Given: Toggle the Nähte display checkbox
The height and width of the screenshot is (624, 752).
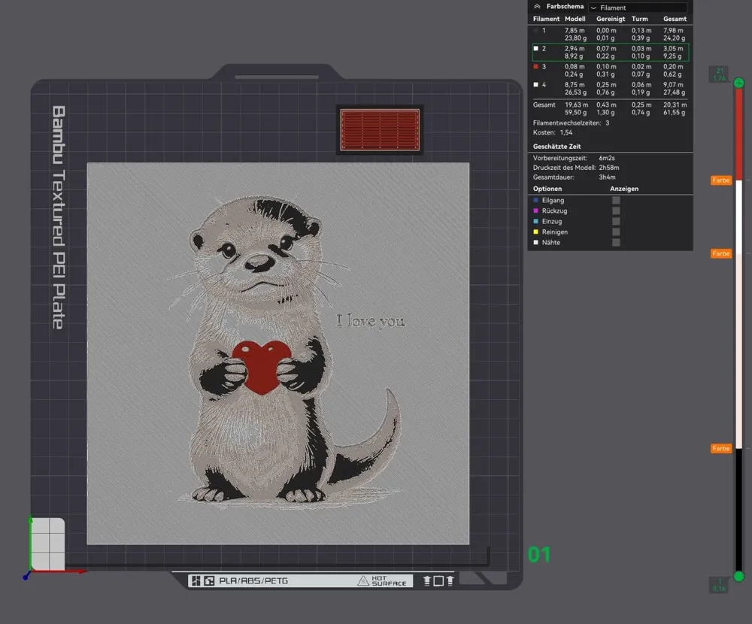Looking at the screenshot, I should (x=616, y=243).
